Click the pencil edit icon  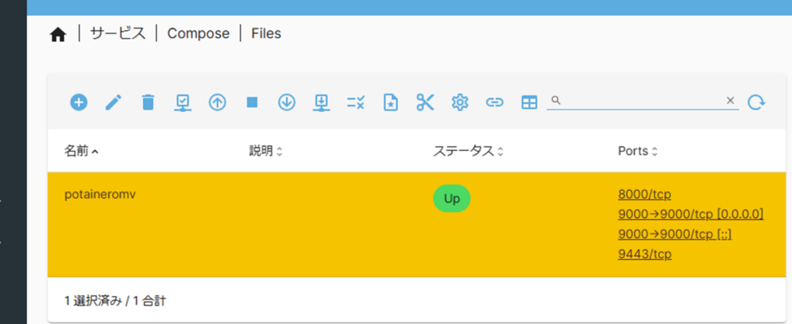(114, 102)
